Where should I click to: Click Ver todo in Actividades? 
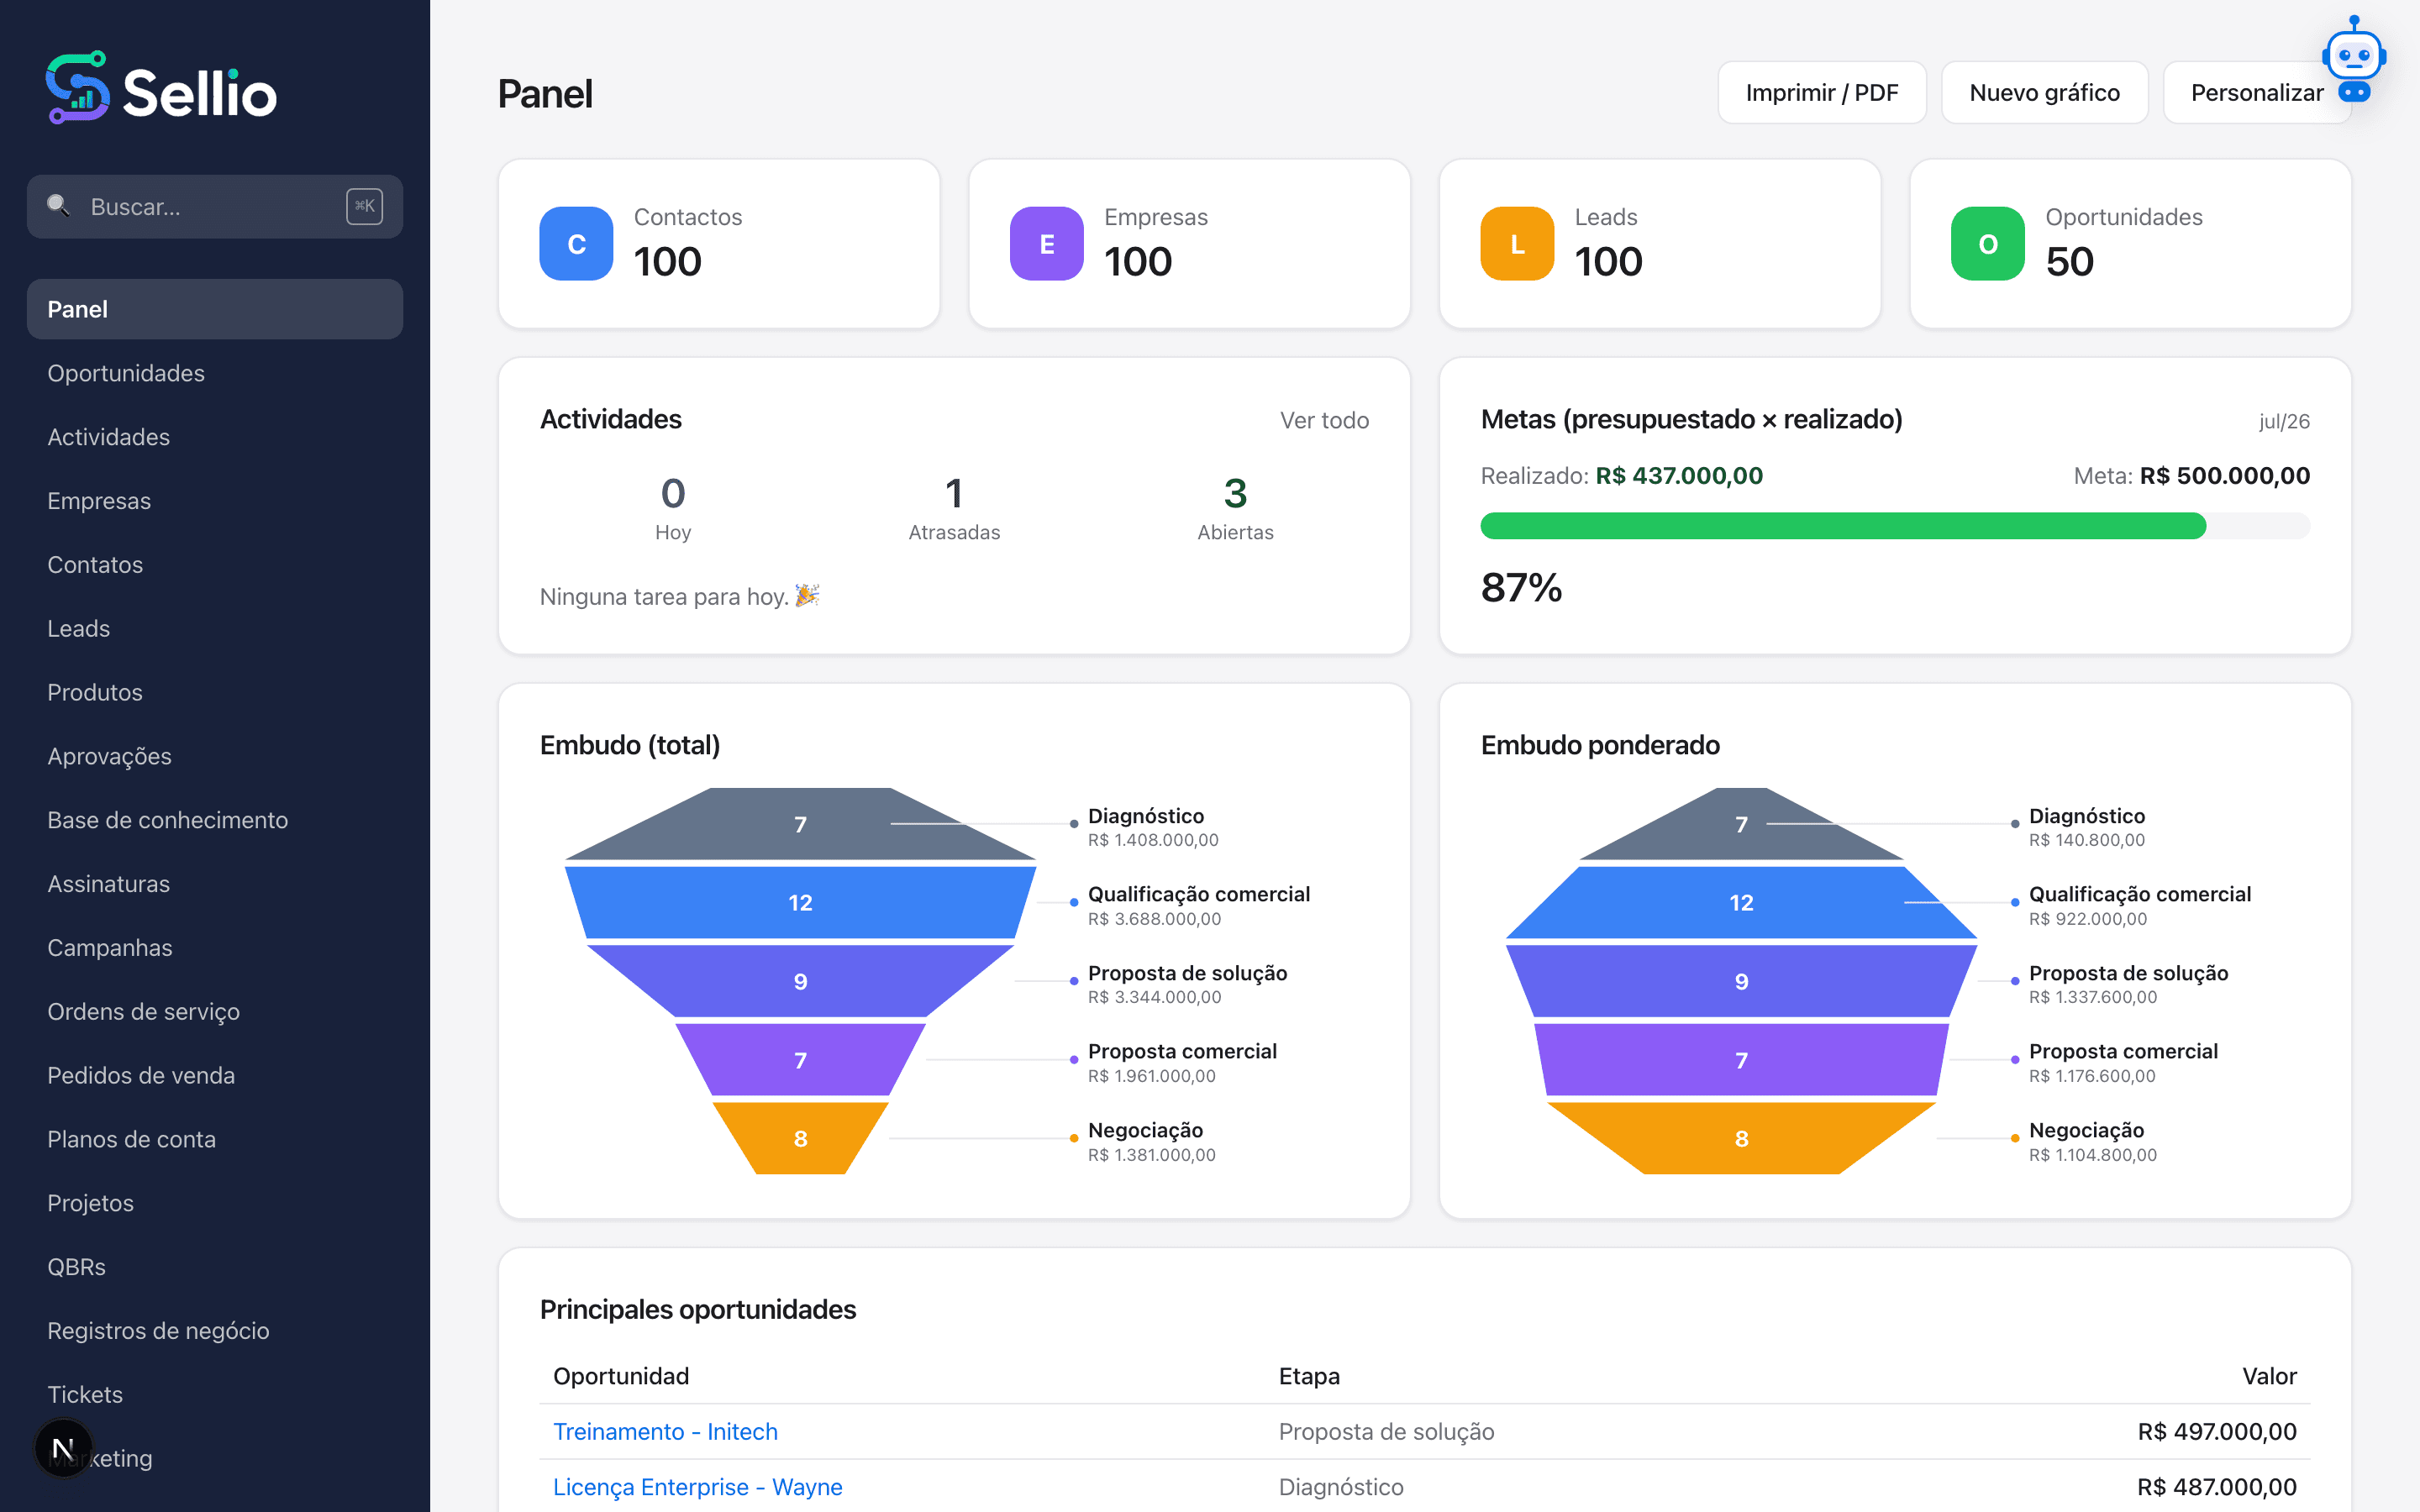[x=1324, y=420]
